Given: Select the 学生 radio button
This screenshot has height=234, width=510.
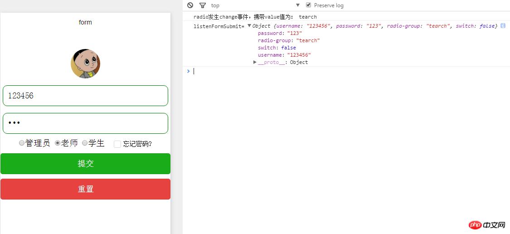Looking at the screenshot, I should pos(85,143).
